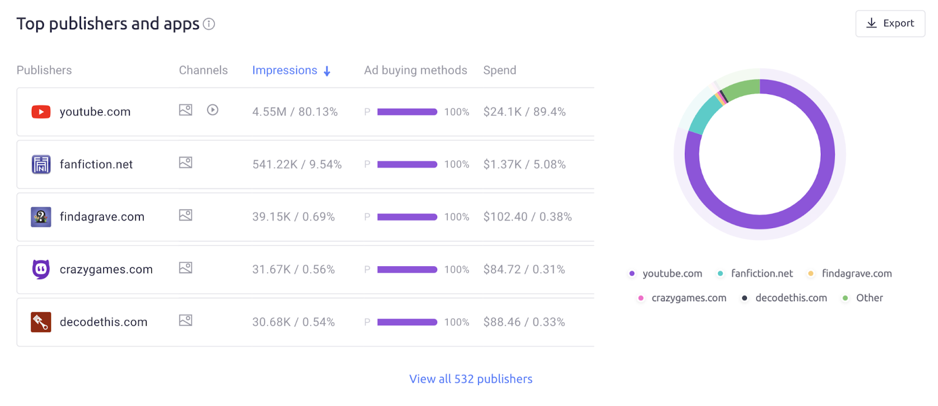Viewport: 938px width, 406px height.
Task: Click the display channel icon for fanfiction.net
Action: click(185, 163)
